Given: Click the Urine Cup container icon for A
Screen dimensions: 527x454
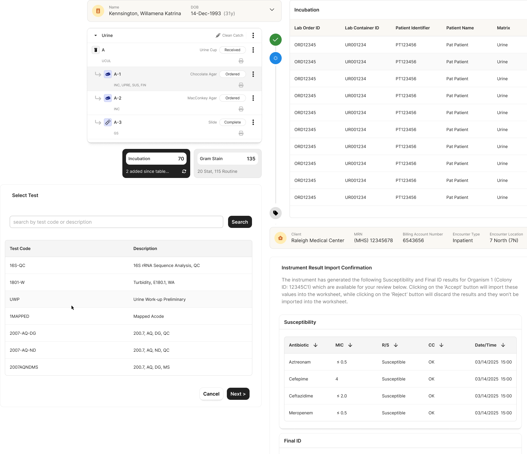Looking at the screenshot, I should pos(96,50).
